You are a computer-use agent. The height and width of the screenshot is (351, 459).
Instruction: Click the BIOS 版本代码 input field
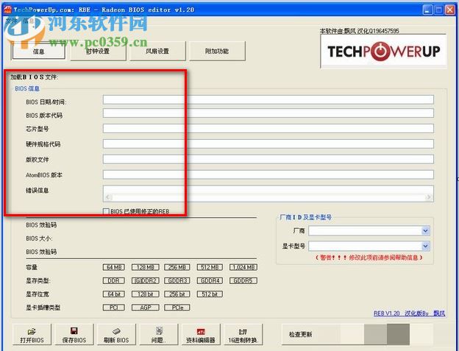click(x=268, y=113)
